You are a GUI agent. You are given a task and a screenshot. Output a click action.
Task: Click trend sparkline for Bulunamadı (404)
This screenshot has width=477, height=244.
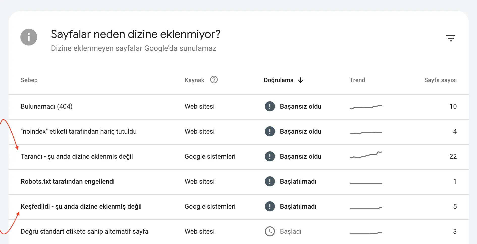pos(366,107)
